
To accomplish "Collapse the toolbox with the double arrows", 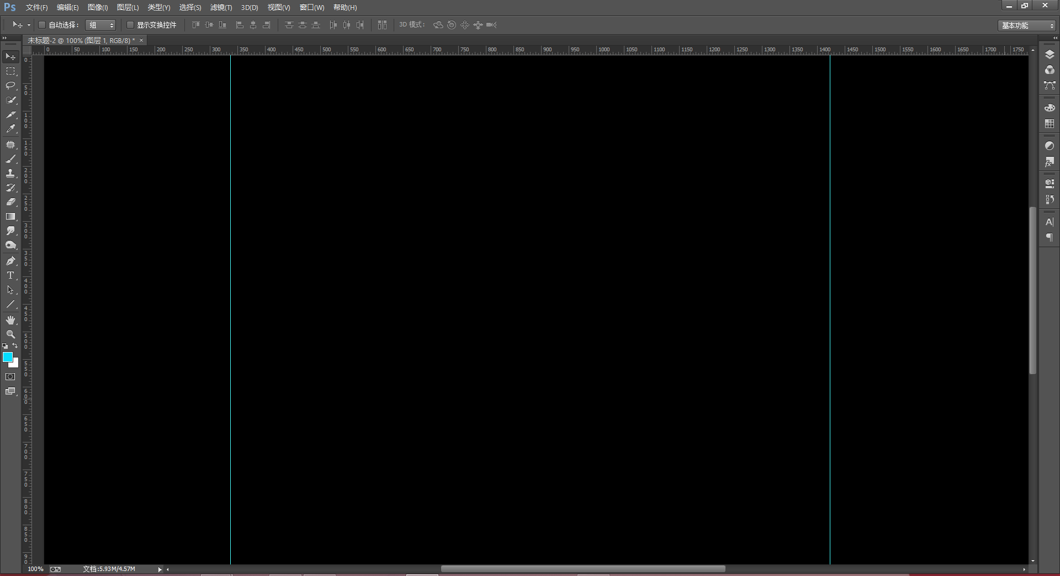I will 5,38.
